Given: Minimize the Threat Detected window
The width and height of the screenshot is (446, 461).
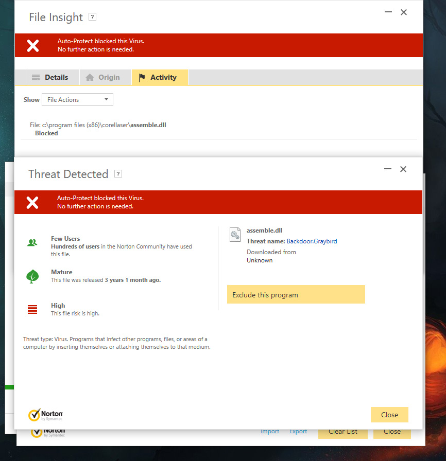Looking at the screenshot, I should tap(387, 169).
